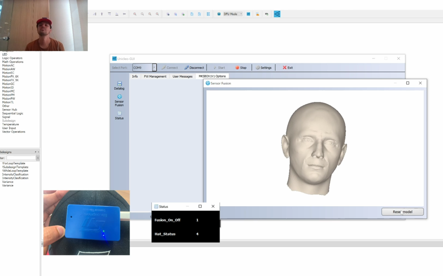
Task: Click toolbar block icon with green dot
Action: [183, 14]
